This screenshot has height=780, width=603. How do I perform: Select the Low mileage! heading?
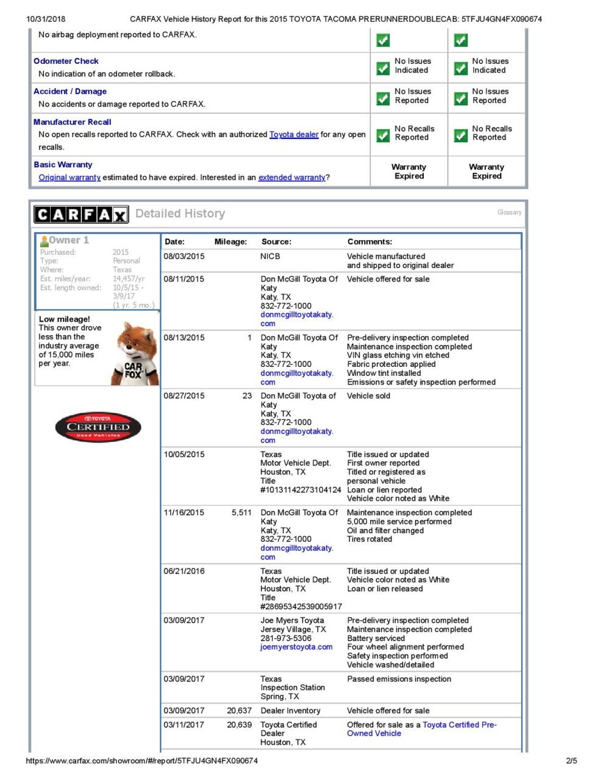click(64, 319)
